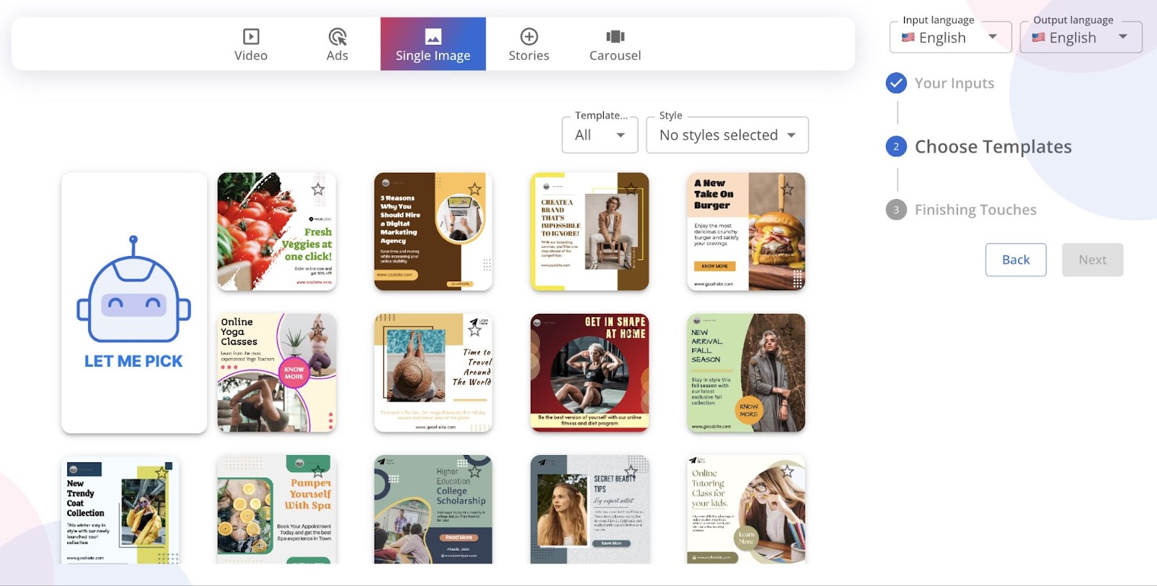Favorite the Online Tutoring Class template
This screenshot has height=586, width=1157.
coord(787,472)
